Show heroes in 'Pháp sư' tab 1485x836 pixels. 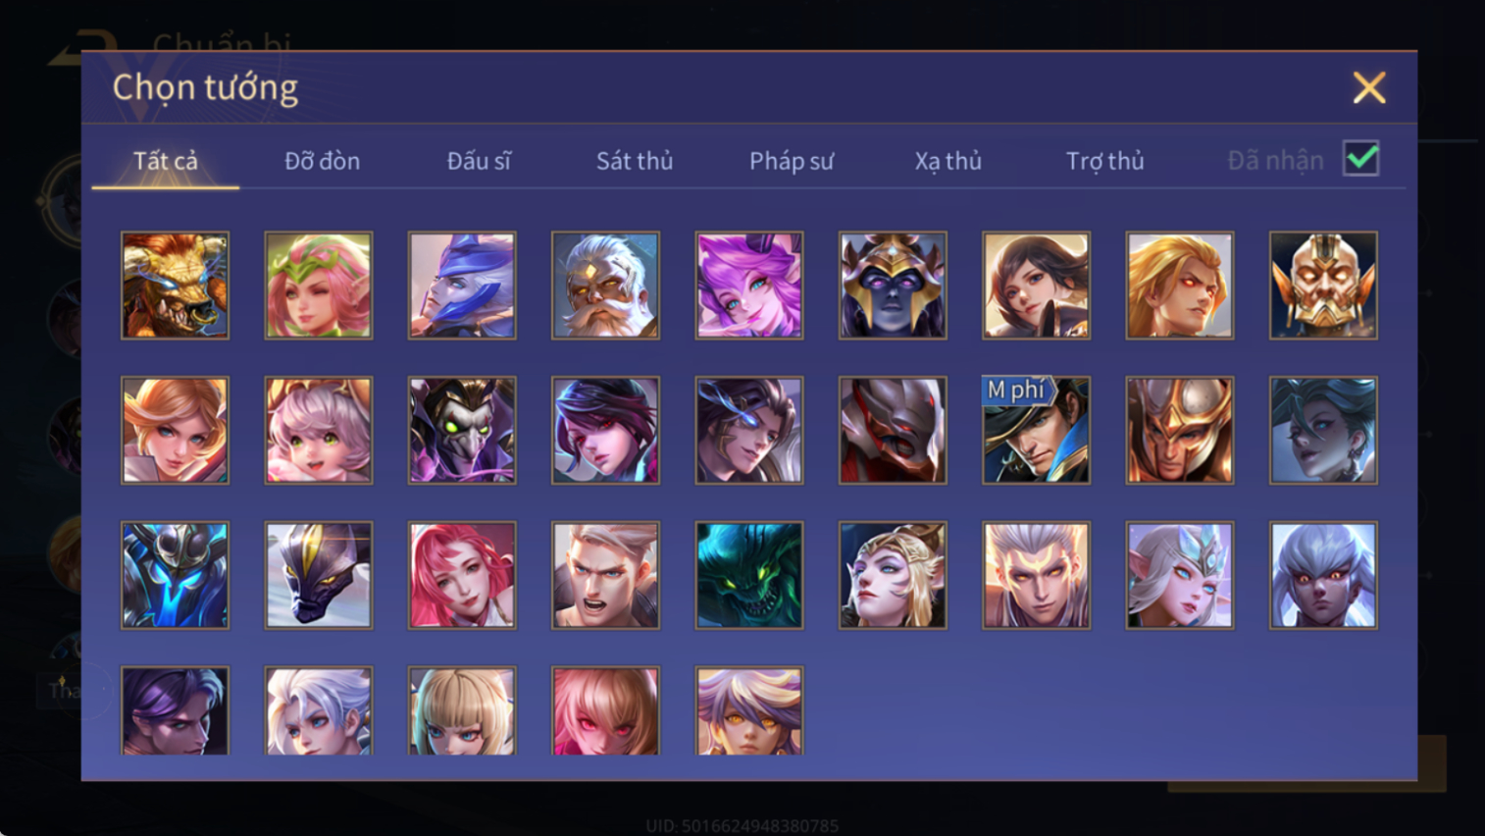pyautogui.click(x=792, y=161)
